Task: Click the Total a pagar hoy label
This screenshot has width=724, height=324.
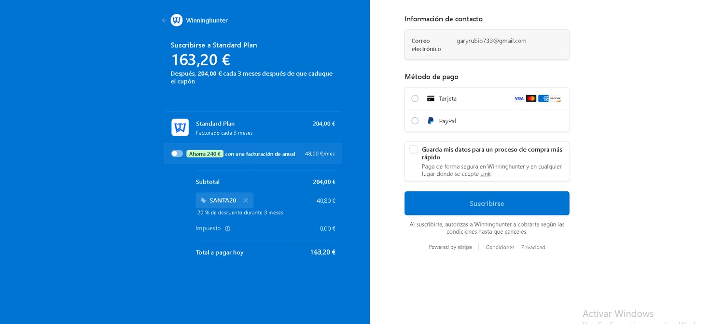Action: (x=220, y=253)
